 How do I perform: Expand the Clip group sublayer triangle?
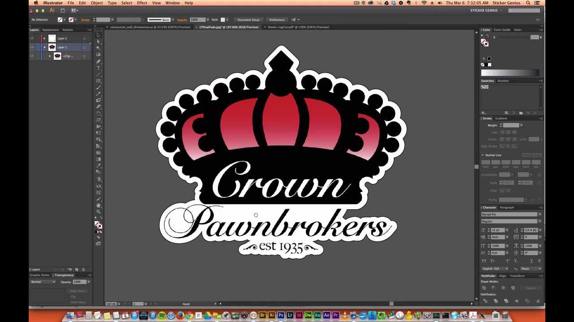point(50,56)
